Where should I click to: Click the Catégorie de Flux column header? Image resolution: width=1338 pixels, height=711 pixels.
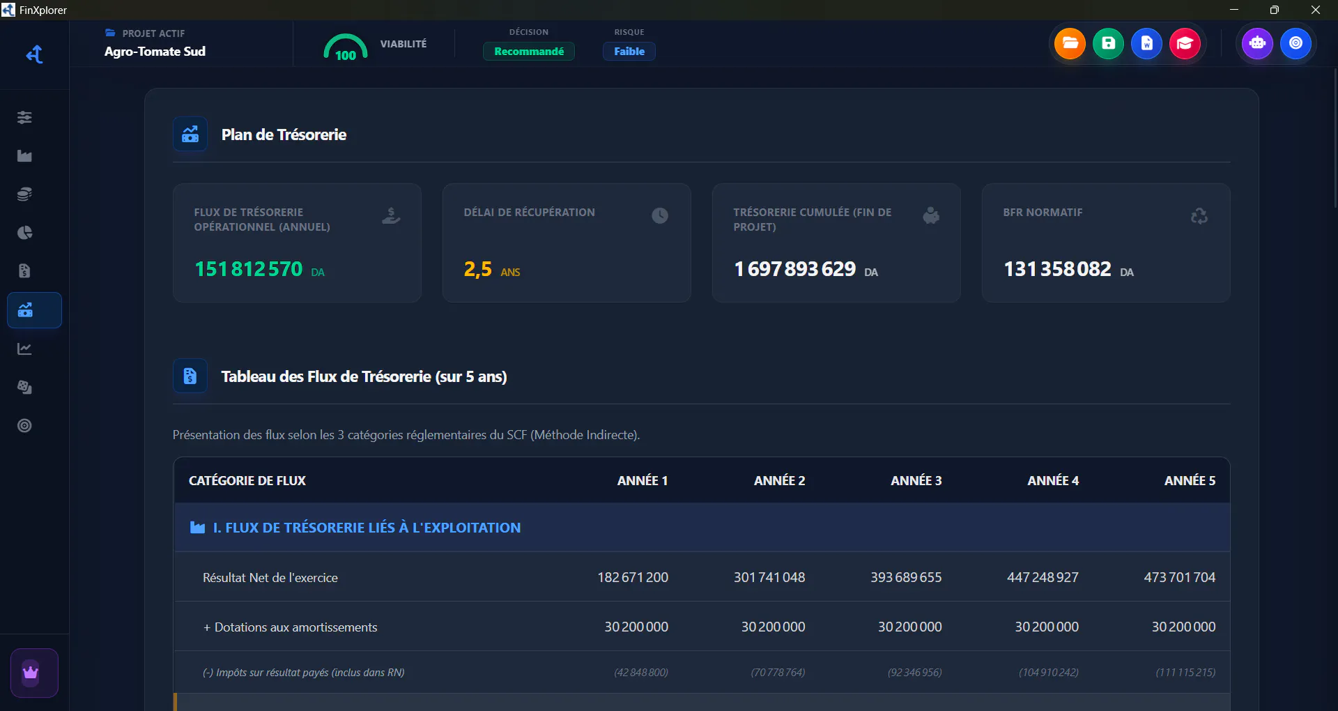point(247,480)
